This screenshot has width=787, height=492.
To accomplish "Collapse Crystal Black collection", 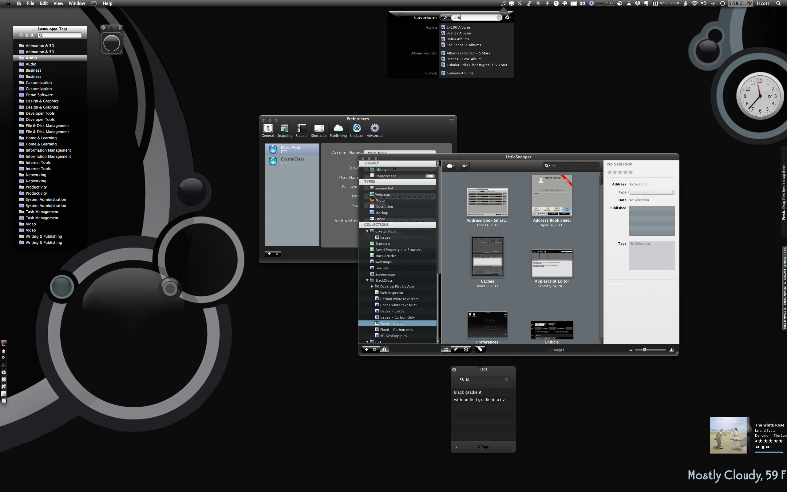I will pos(367,231).
